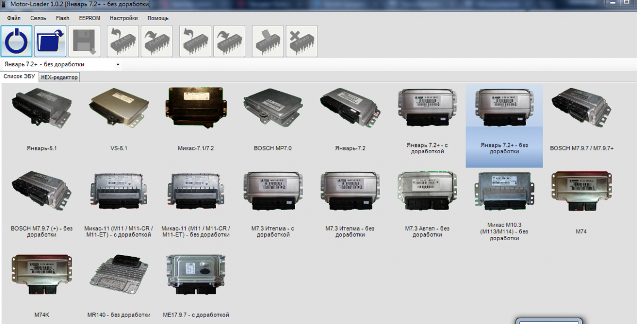Click the blue power connect icon

[x=16, y=41]
